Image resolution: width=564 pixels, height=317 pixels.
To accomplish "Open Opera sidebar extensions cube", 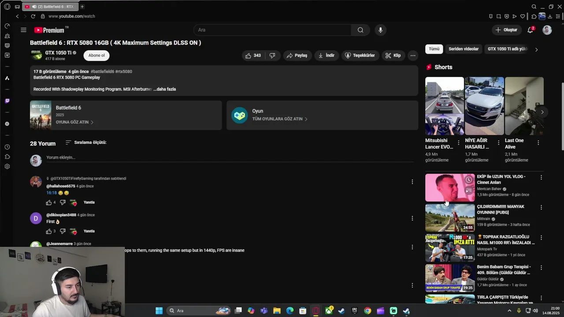I will [x=7, y=157].
